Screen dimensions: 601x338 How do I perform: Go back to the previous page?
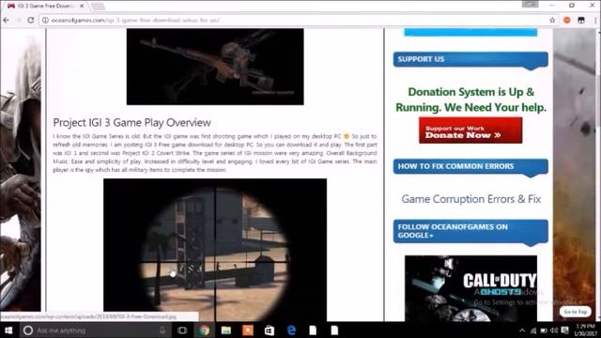7,20
